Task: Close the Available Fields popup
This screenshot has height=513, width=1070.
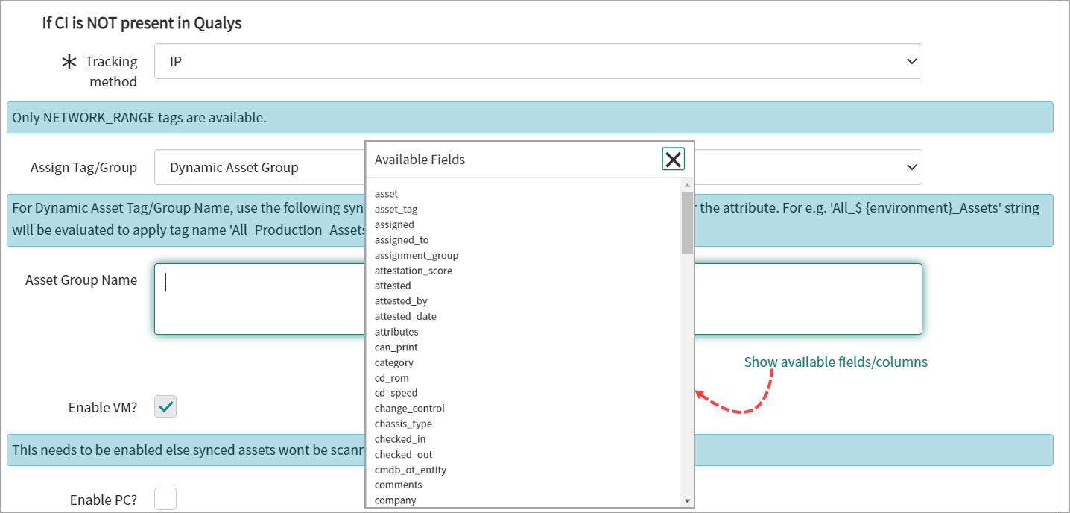Action: click(x=672, y=159)
